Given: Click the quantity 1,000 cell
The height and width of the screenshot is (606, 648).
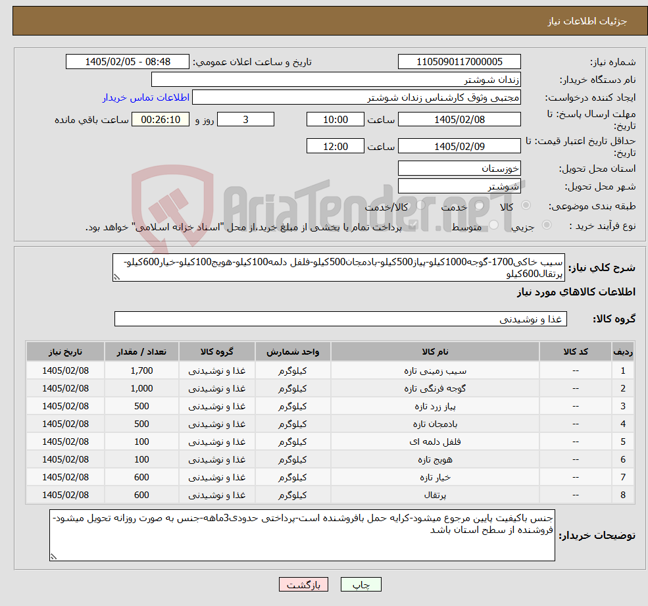Looking at the screenshot, I should click(x=141, y=389).
